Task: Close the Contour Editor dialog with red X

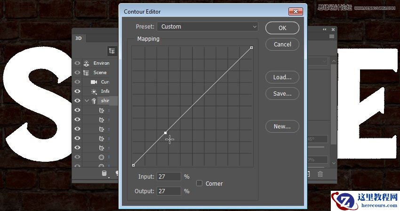Action: pos(296,11)
